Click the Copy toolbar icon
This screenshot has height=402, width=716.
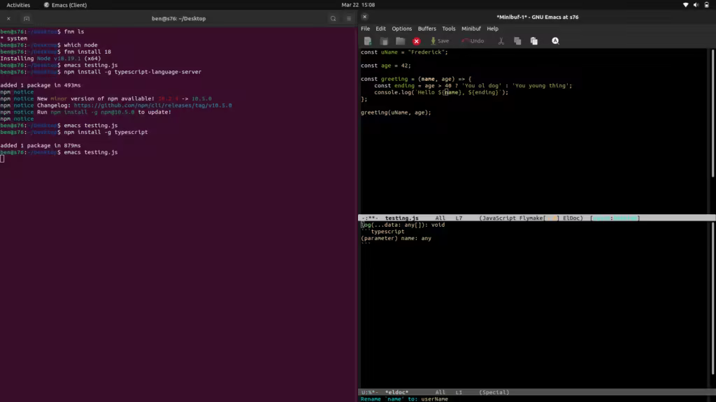[x=517, y=41]
